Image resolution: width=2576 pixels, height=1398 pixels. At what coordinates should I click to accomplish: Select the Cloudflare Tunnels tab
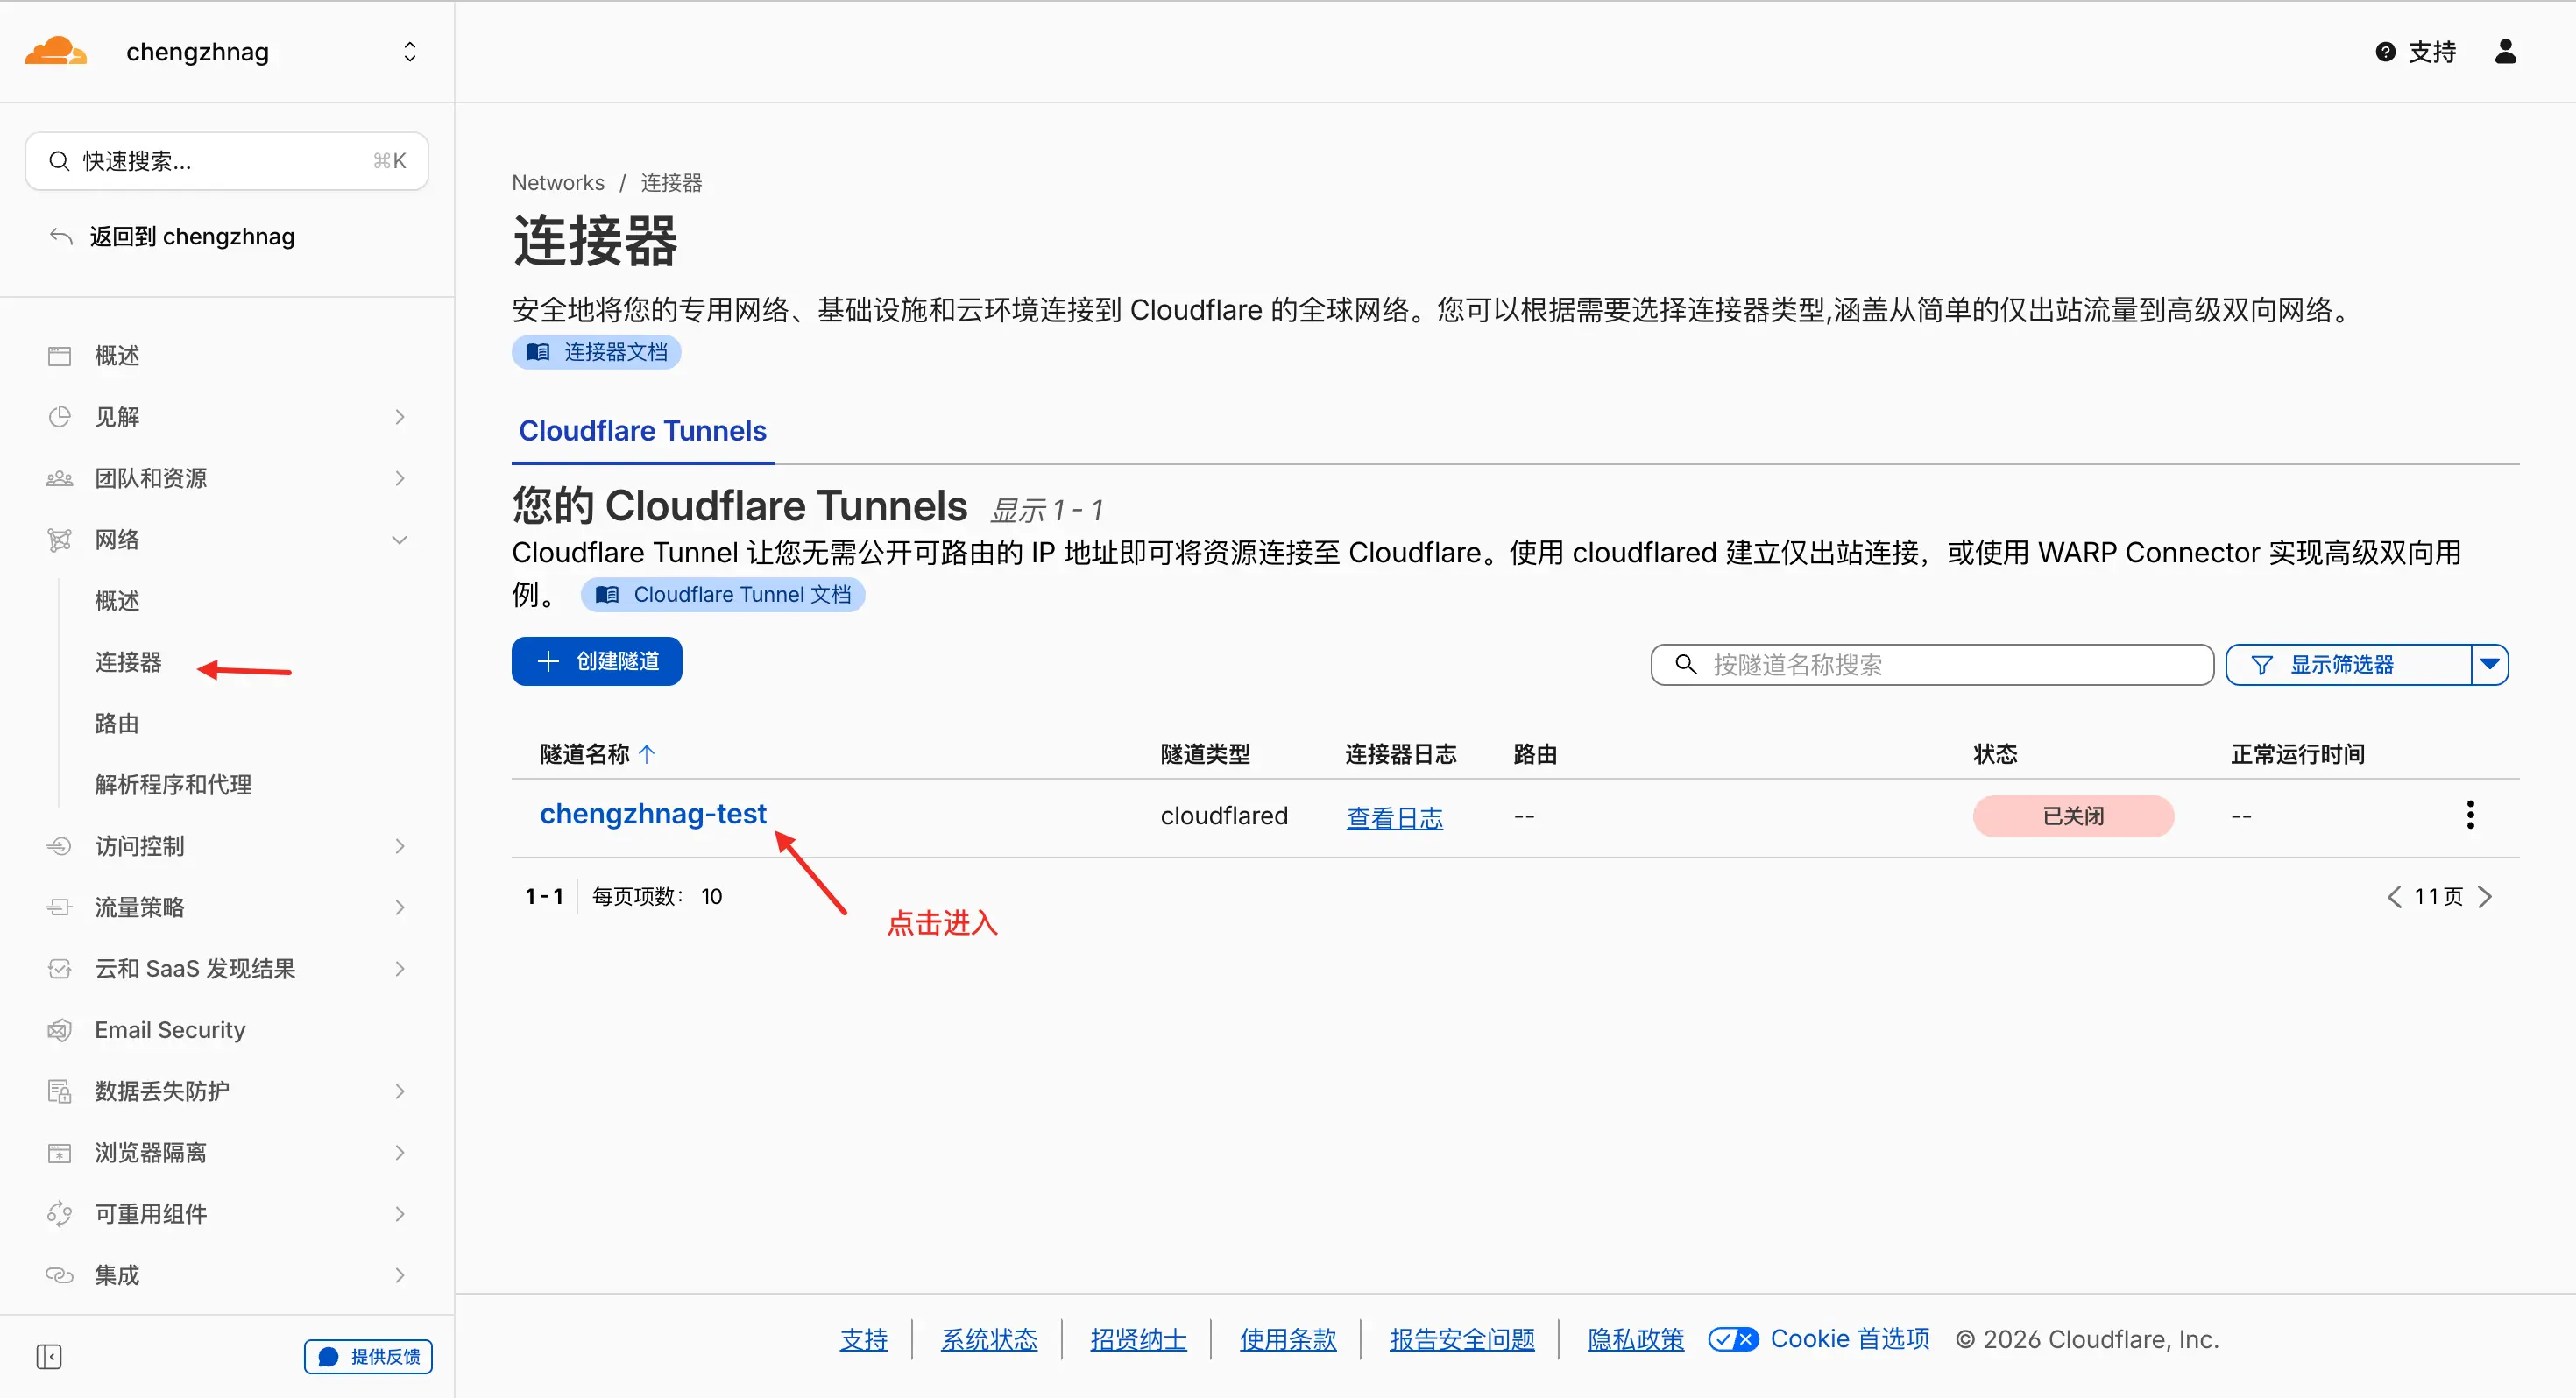[642, 431]
